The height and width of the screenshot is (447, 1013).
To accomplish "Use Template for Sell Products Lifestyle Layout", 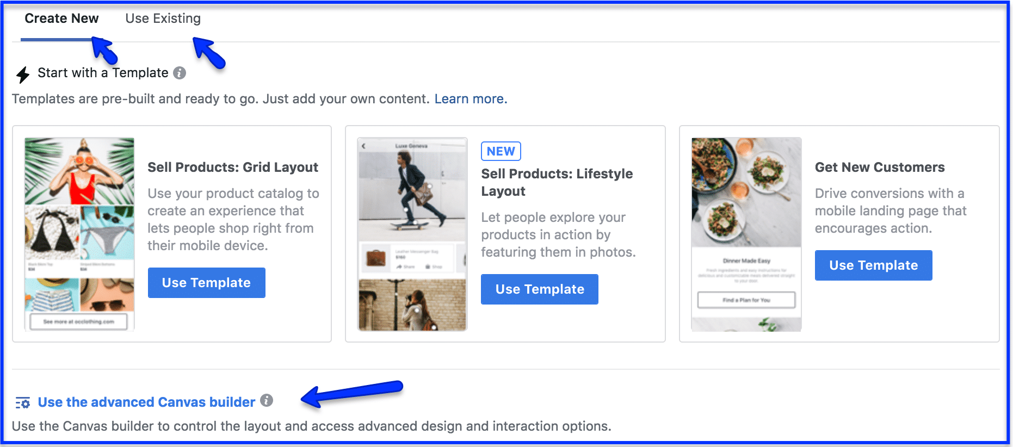I will pyautogui.click(x=540, y=289).
